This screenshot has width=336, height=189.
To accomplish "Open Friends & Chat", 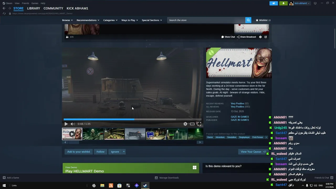I will click(324, 178).
